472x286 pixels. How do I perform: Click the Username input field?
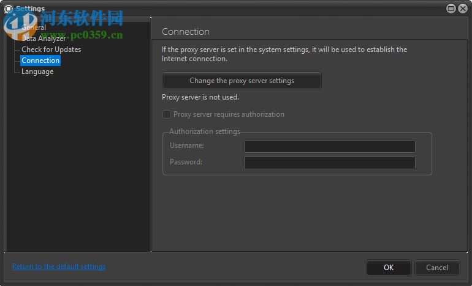[330, 146]
